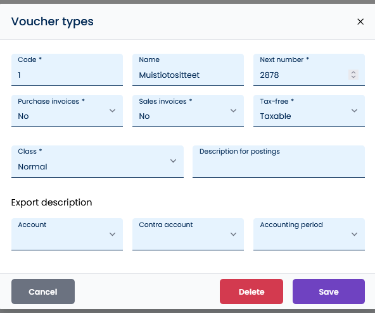Focus the Name field containing Muistiotositteet

[x=188, y=70]
